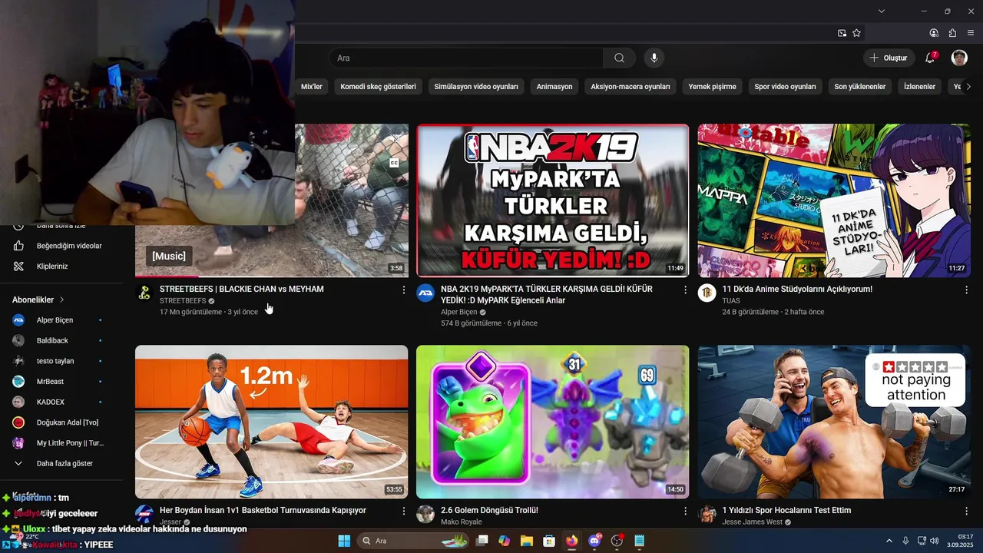Open Baldiback subscription in sidebar
The image size is (983, 553).
[61, 340]
